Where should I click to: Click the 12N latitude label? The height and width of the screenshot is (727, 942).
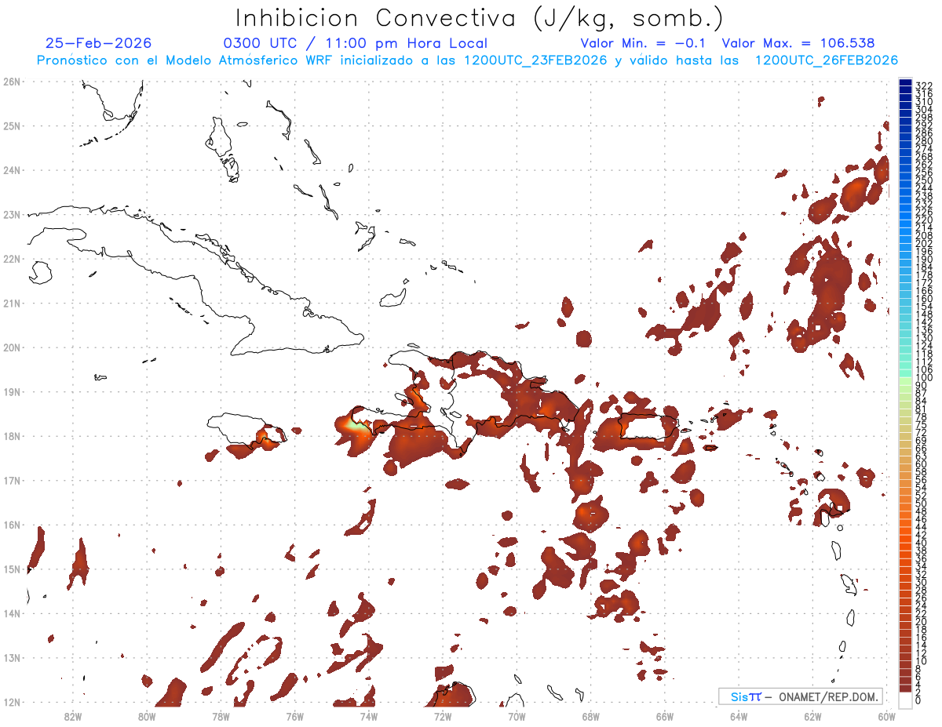click(x=12, y=702)
